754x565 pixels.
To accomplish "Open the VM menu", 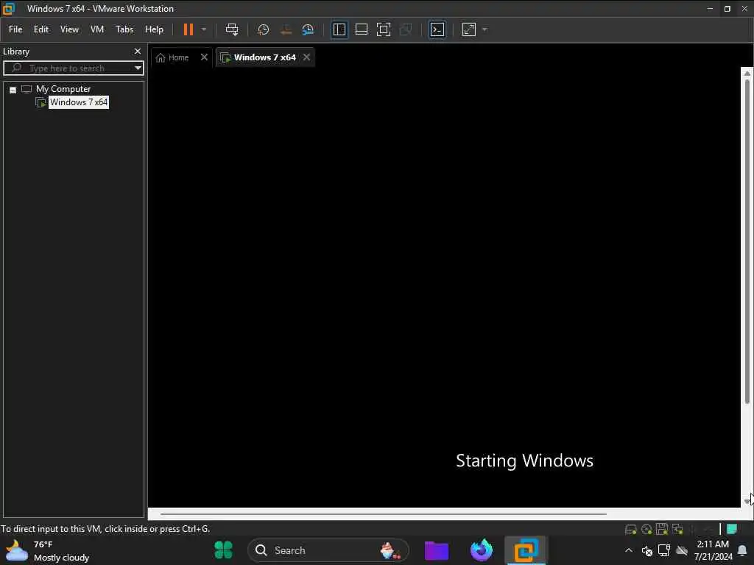I will coord(97,29).
